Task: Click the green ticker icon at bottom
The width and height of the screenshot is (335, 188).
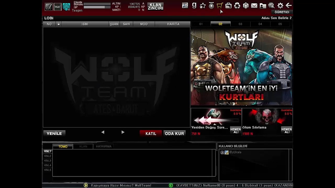Action: pyautogui.click(x=171, y=185)
